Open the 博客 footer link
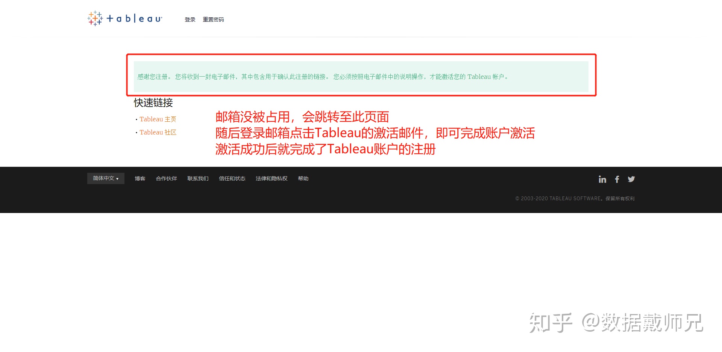The image size is (722, 352). click(x=140, y=178)
